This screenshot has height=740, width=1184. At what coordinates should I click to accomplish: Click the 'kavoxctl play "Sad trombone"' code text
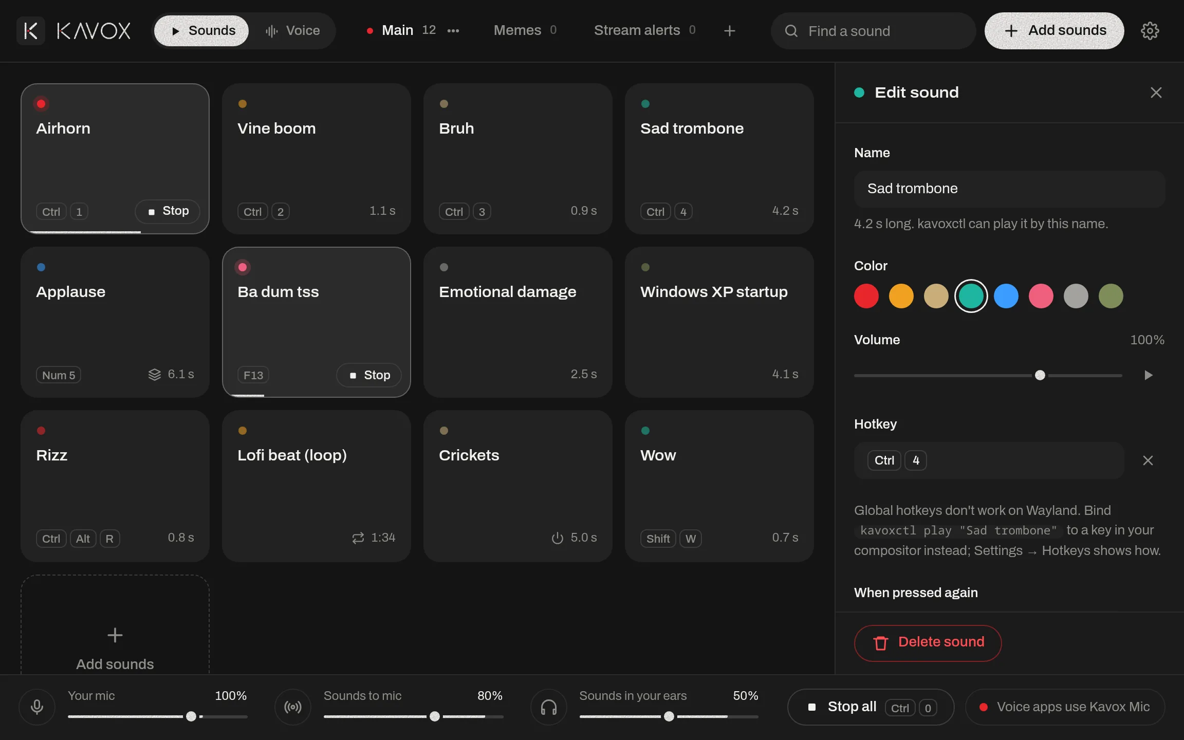[958, 530]
